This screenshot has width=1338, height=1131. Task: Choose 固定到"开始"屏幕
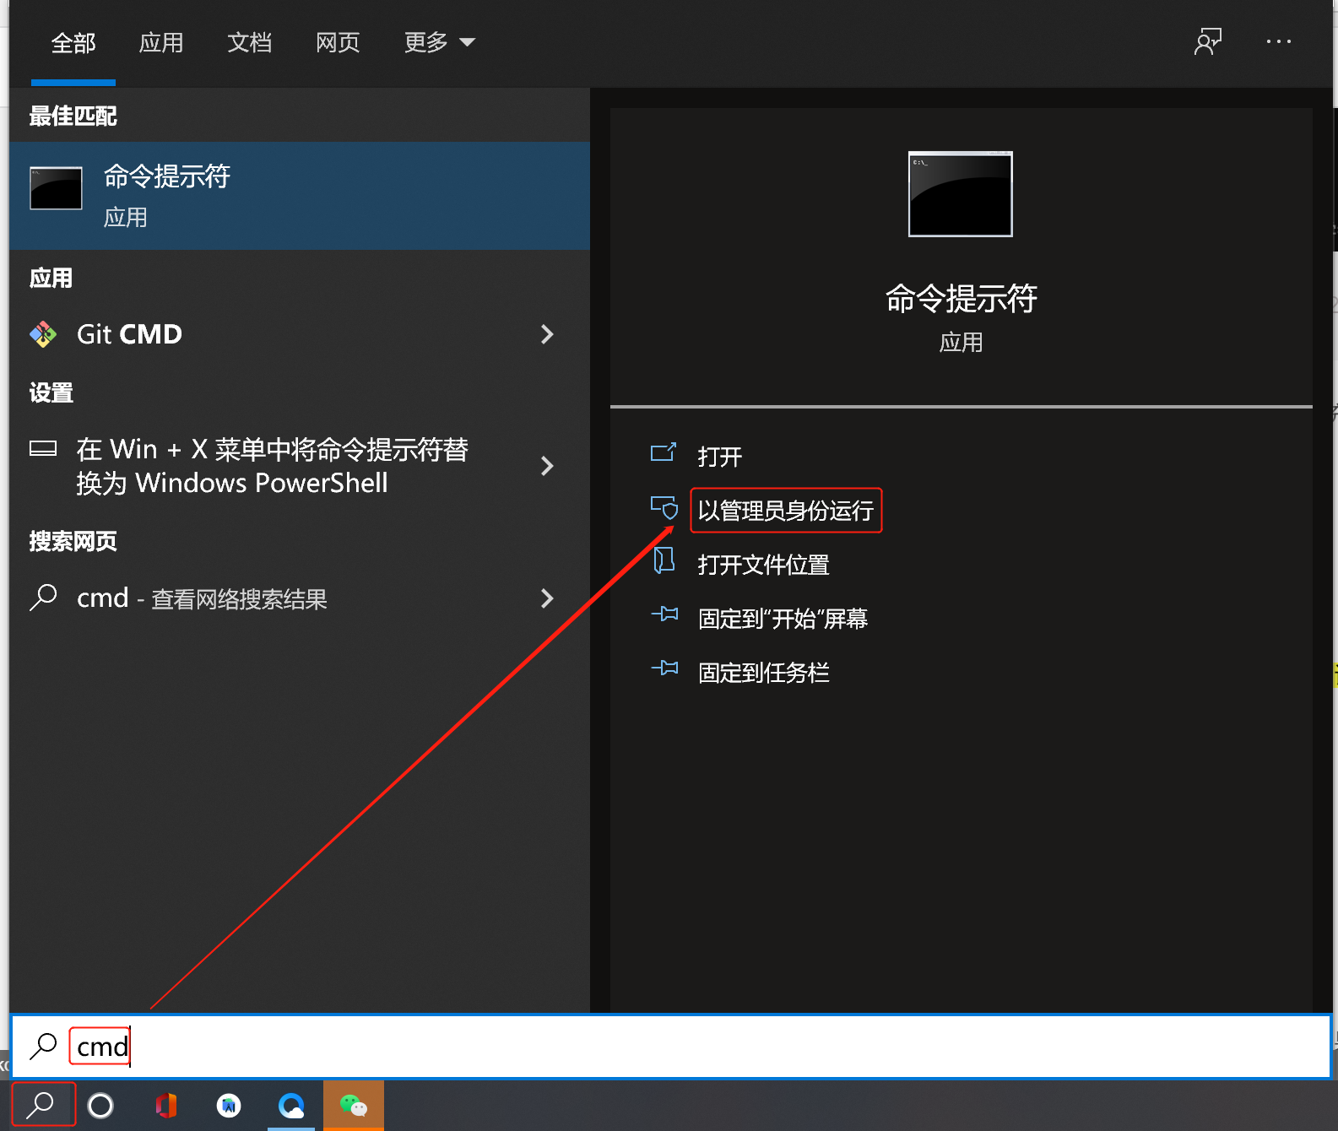(783, 619)
